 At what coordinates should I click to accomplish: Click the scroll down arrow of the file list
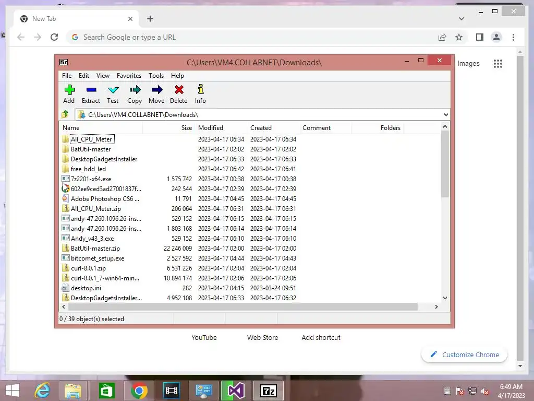tap(445, 298)
